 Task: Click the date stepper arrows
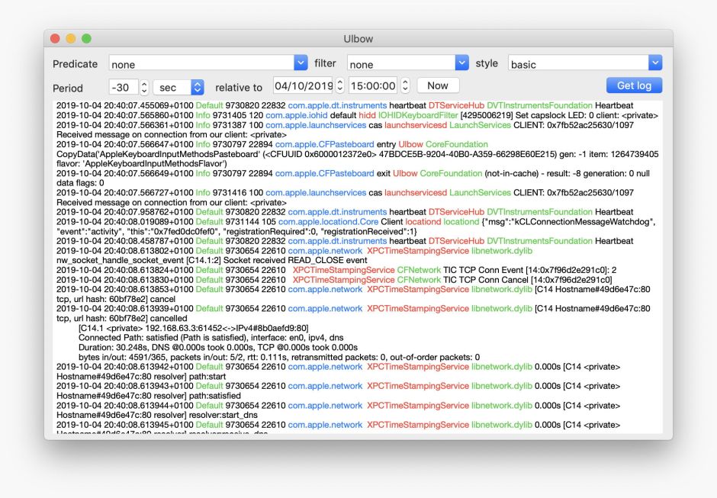tap(340, 86)
